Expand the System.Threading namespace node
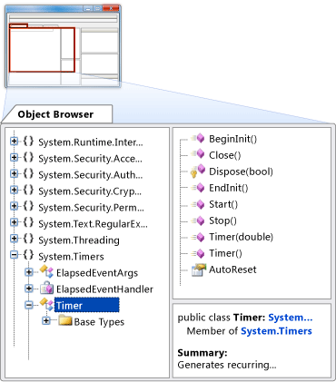Screen dimensions: 336x382 [x=14, y=239]
